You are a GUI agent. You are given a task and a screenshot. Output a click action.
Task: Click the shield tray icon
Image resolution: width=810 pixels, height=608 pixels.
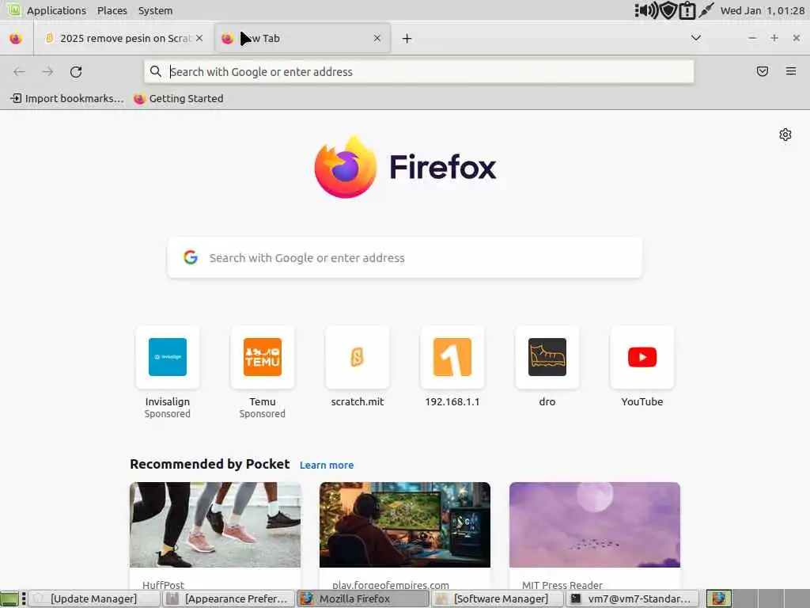click(668, 10)
